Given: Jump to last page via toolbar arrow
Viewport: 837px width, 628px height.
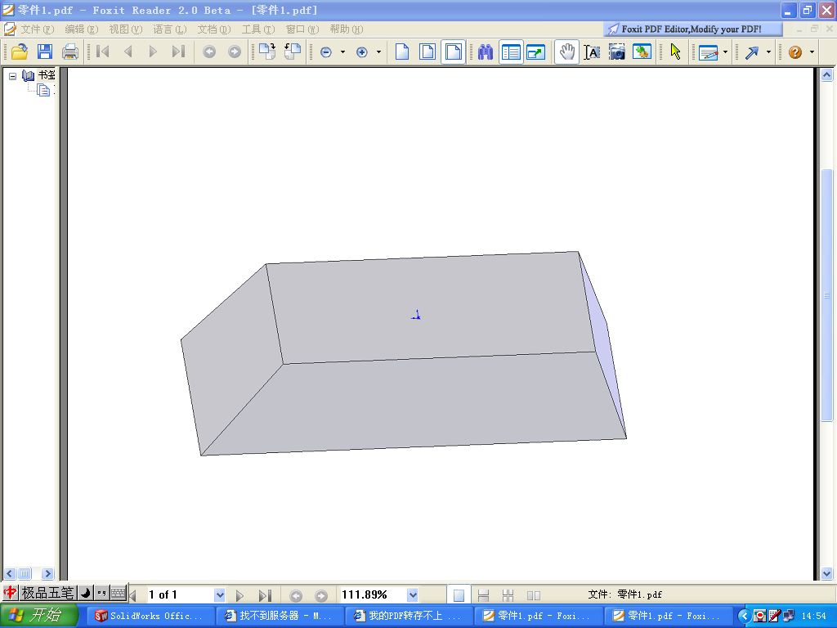Looking at the screenshot, I should click(x=178, y=52).
